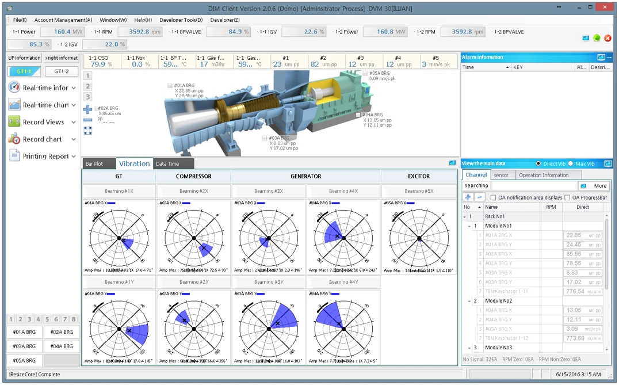Image resolution: width=619 pixels, height=385 pixels.
Task: Click the blue window icon left of the green round icon
Action: (x=586, y=38)
